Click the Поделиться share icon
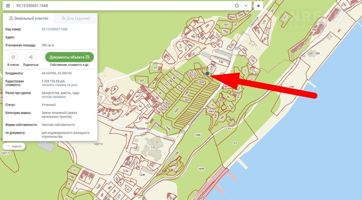This screenshot has height=200, width=362. pos(31,57)
